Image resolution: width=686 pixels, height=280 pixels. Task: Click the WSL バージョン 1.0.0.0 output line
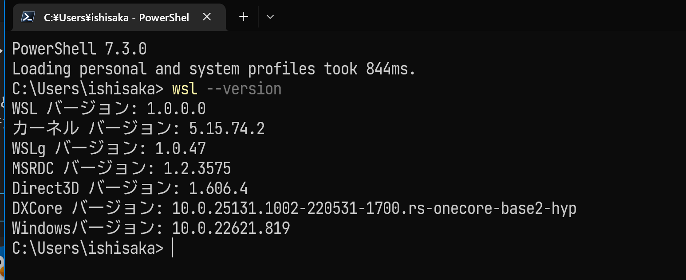(x=109, y=109)
